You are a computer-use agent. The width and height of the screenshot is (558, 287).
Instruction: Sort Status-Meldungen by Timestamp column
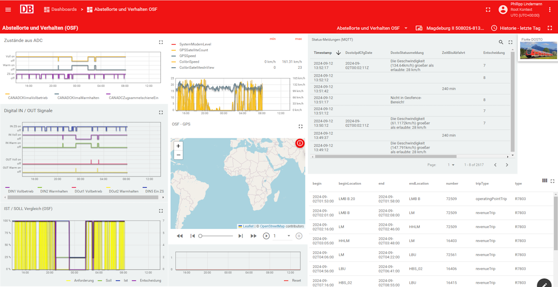pos(323,52)
